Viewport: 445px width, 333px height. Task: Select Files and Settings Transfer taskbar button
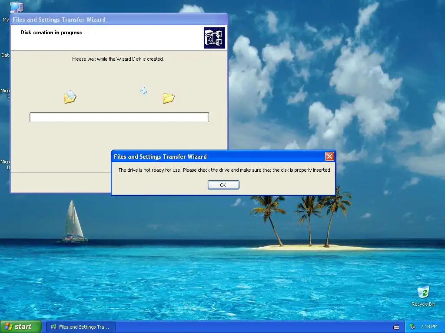pos(81,327)
